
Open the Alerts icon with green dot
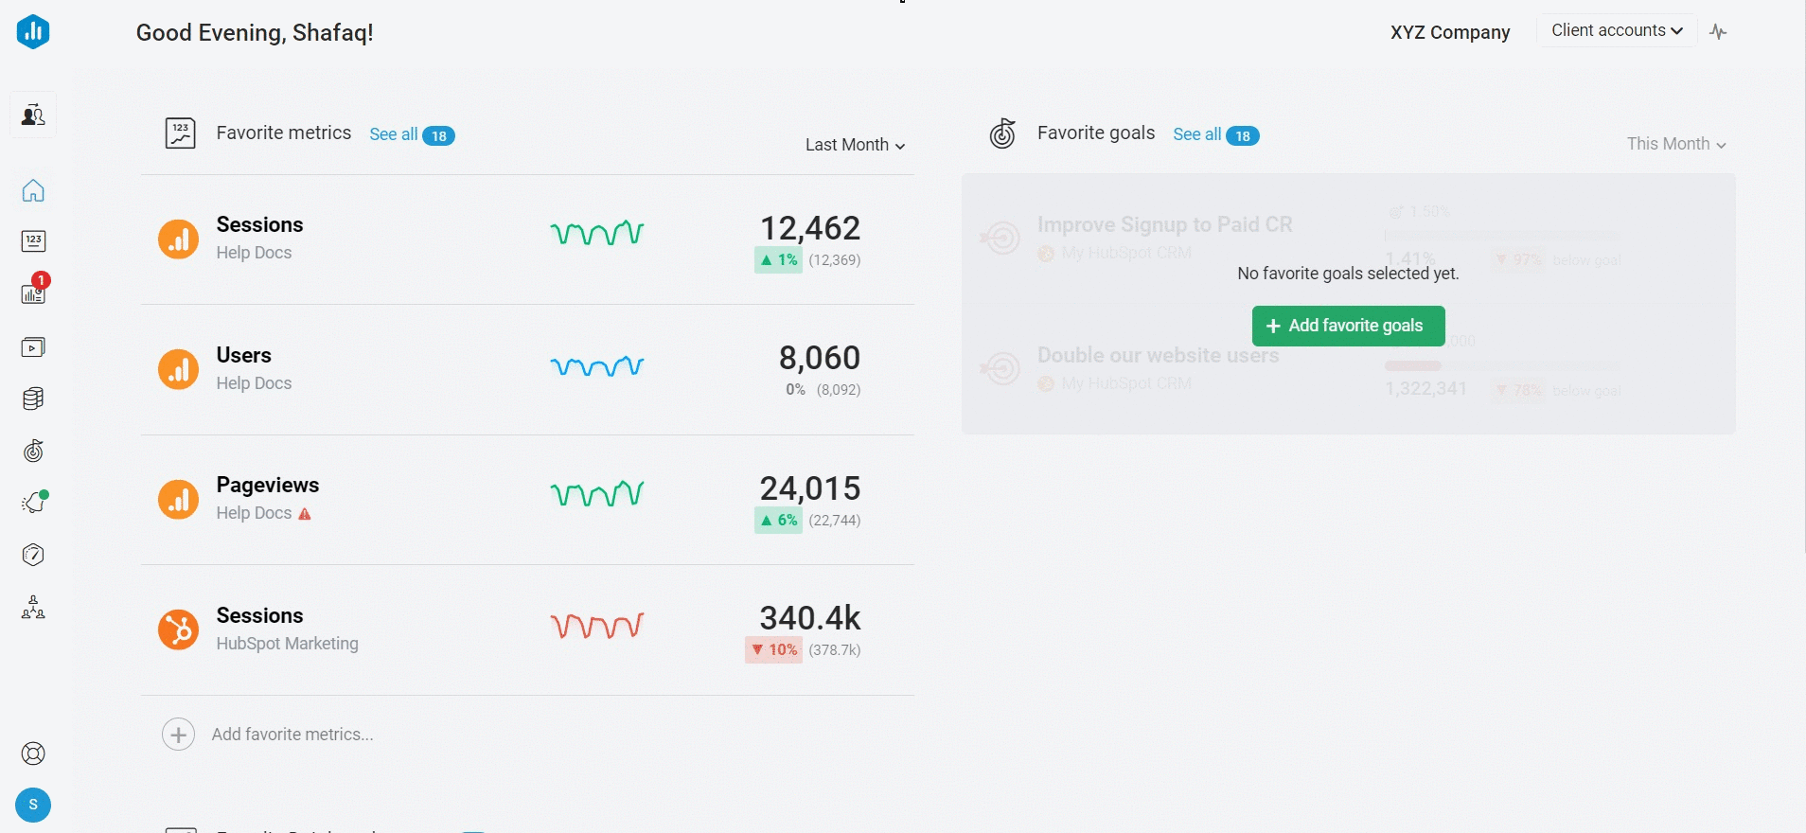(34, 503)
